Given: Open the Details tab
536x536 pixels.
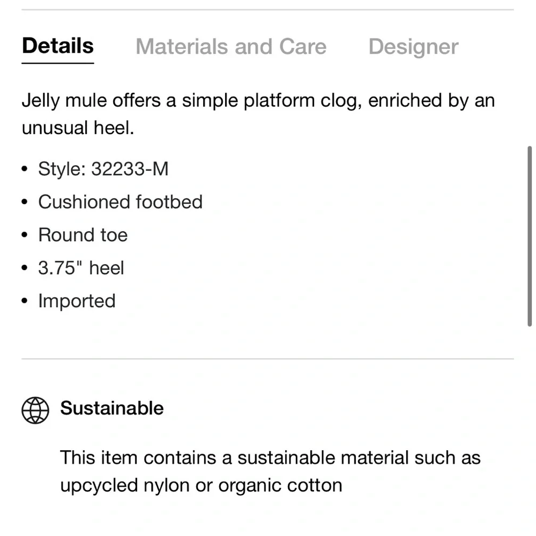Looking at the screenshot, I should pyautogui.click(x=58, y=46).
